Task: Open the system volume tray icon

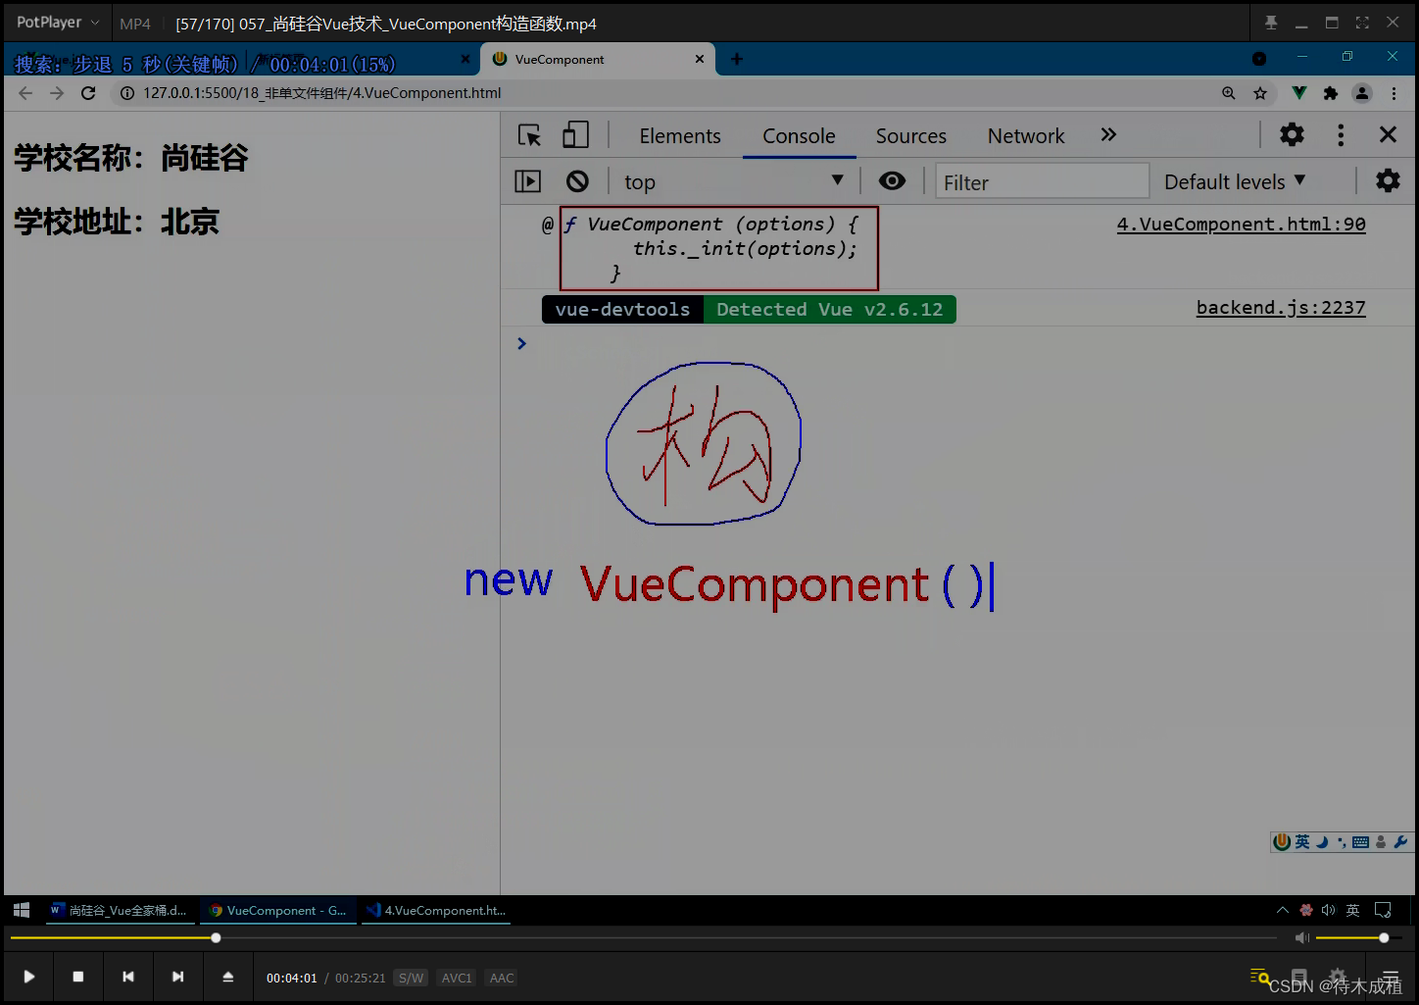Action: click(1329, 910)
